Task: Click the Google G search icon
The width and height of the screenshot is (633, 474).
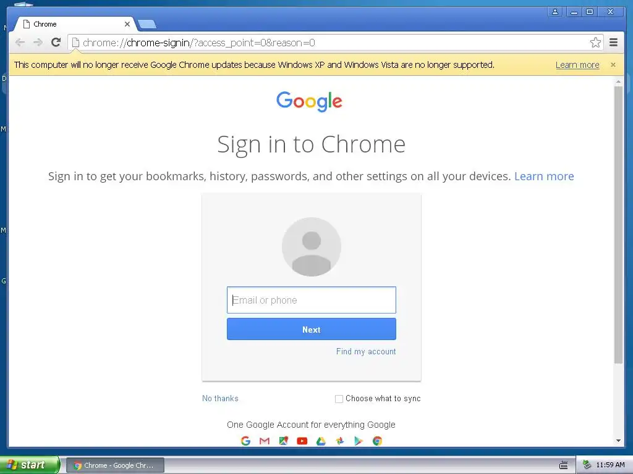Action: (x=245, y=441)
